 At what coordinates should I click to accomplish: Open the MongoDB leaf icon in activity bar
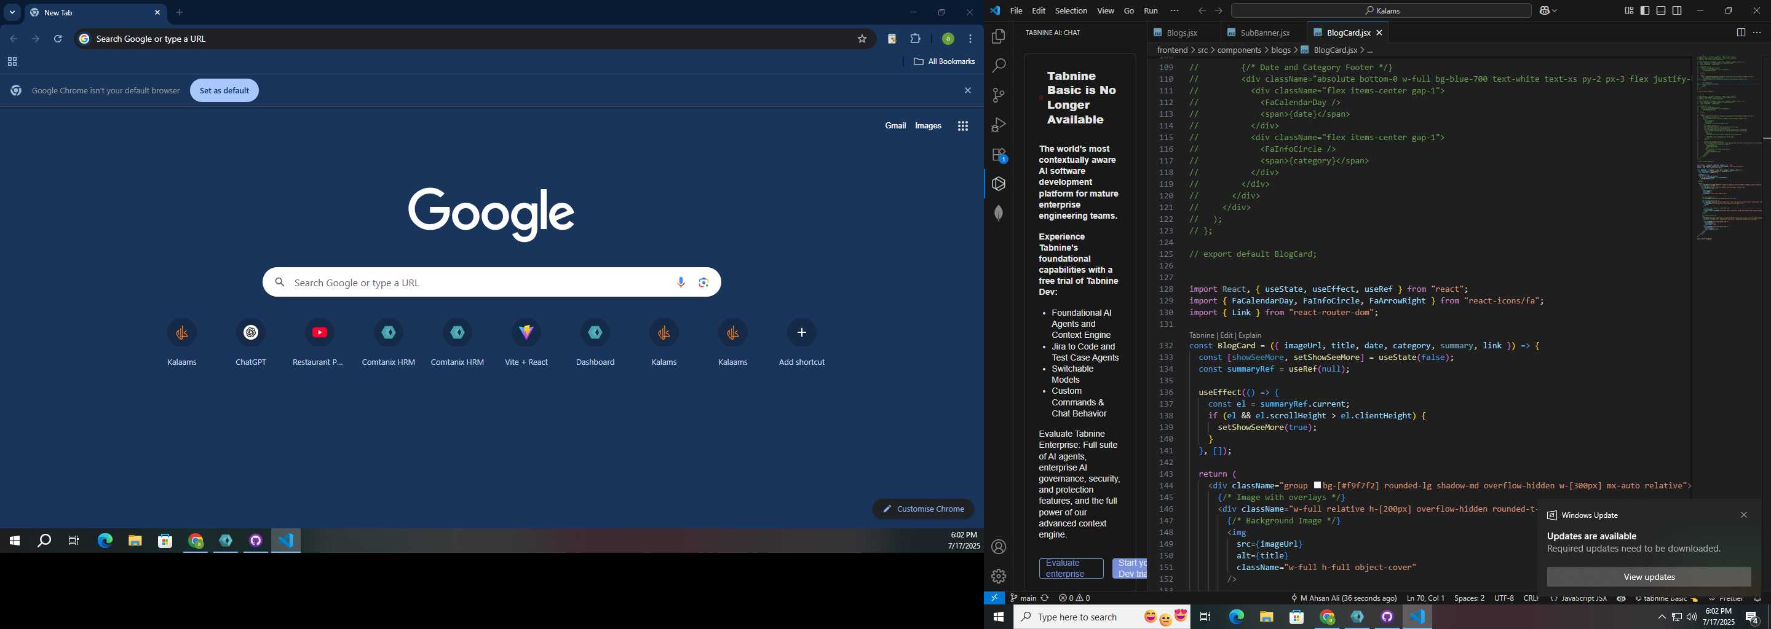pyautogui.click(x=998, y=214)
